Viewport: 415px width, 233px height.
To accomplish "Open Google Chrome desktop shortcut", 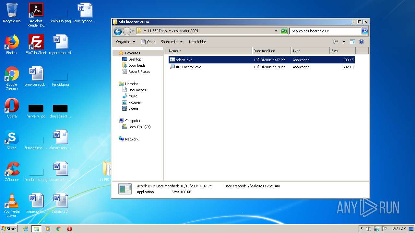I will 12,78.
